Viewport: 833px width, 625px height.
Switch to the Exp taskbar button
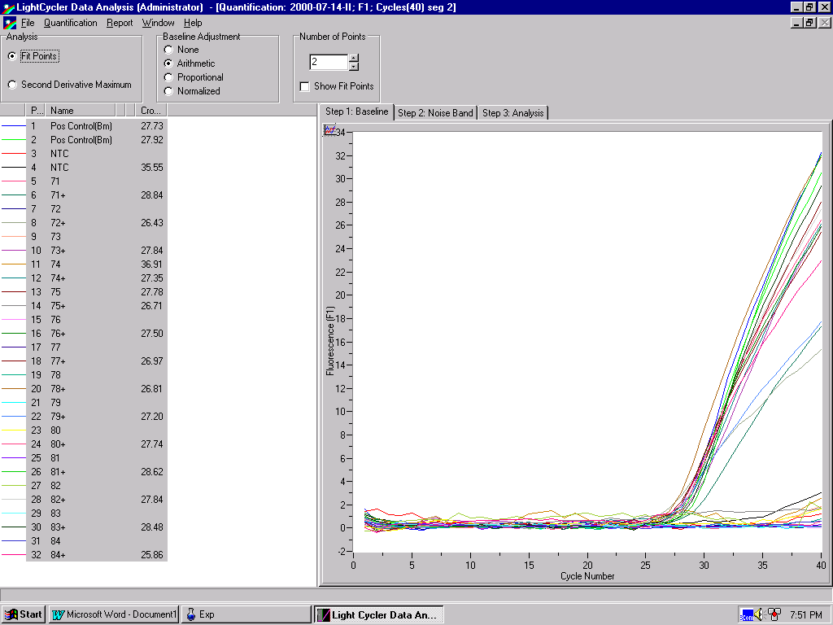coord(246,614)
